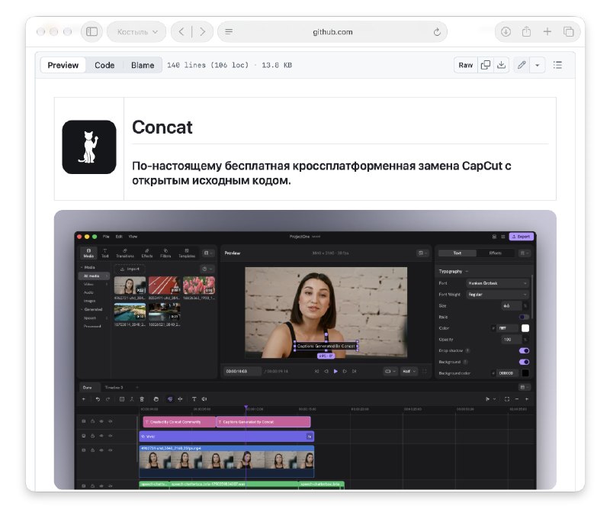Open the Font Weight Regular dropdown

[498, 295]
